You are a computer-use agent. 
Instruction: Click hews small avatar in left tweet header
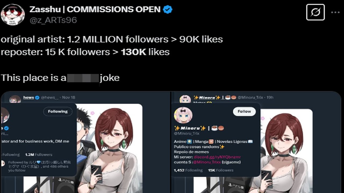15,99
